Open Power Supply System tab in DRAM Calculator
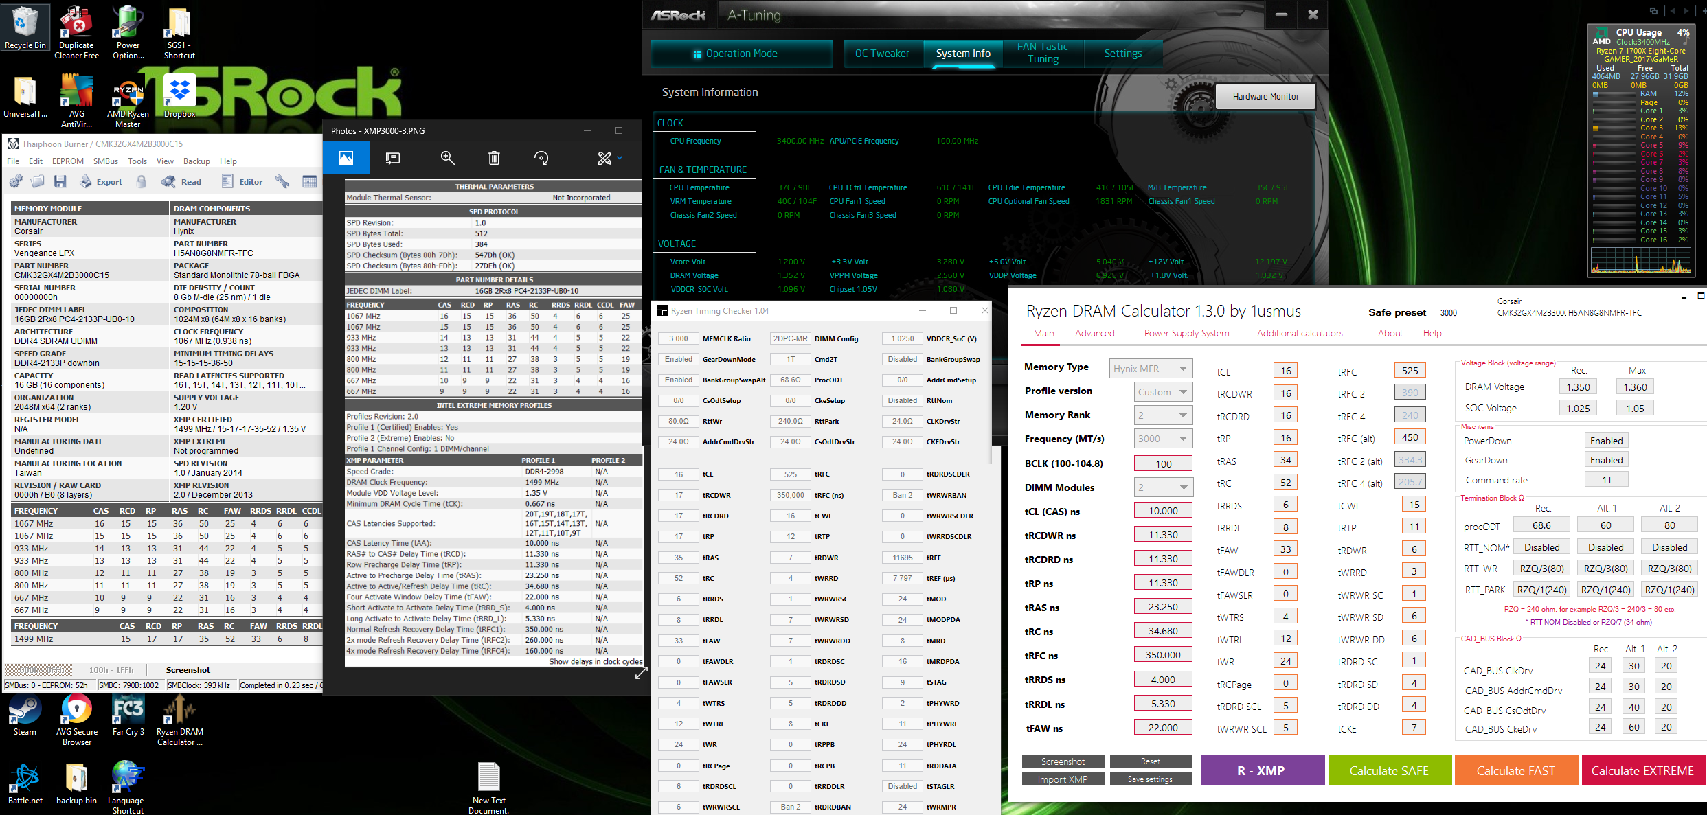This screenshot has width=1707, height=815. 1187,333
